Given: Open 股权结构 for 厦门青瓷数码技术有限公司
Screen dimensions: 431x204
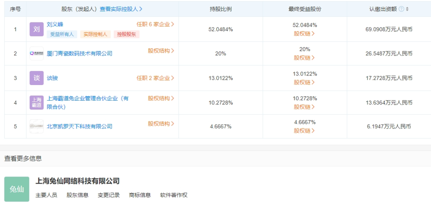Looking at the screenshot, I should click(161, 51).
